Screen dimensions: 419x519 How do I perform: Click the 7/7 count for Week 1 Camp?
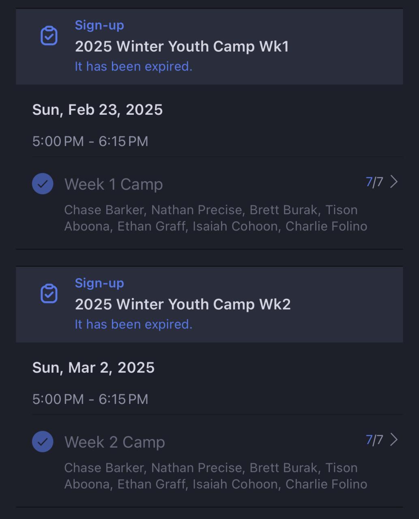pyautogui.click(x=374, y=182)
